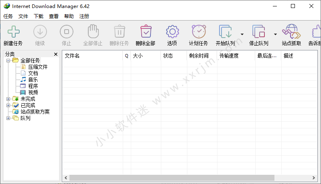Select the 全部任务 folder
This screenshot has width=321, height=184.
pos(30,60)
